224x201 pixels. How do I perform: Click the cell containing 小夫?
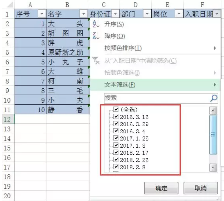click(67, 100)
